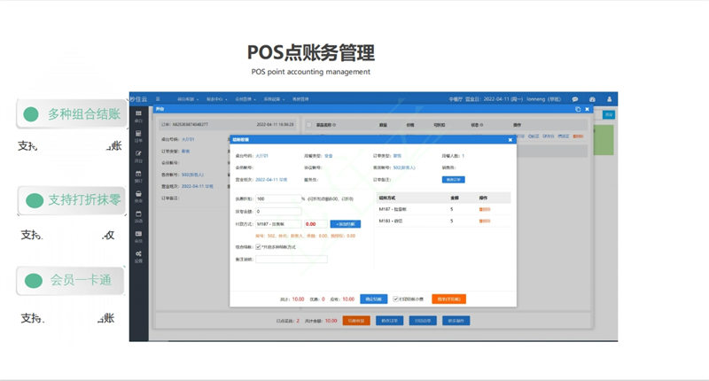
Task: Click the 桌台 grid icon in sidebar
Action: (x=138, y=115)
